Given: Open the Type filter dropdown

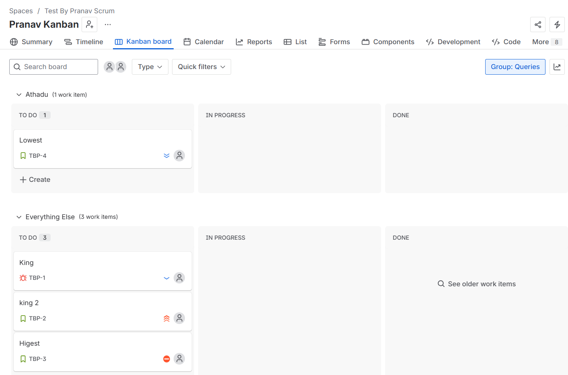Looking at the screenshot, I should pyautogui.click(x=150, y=67).
